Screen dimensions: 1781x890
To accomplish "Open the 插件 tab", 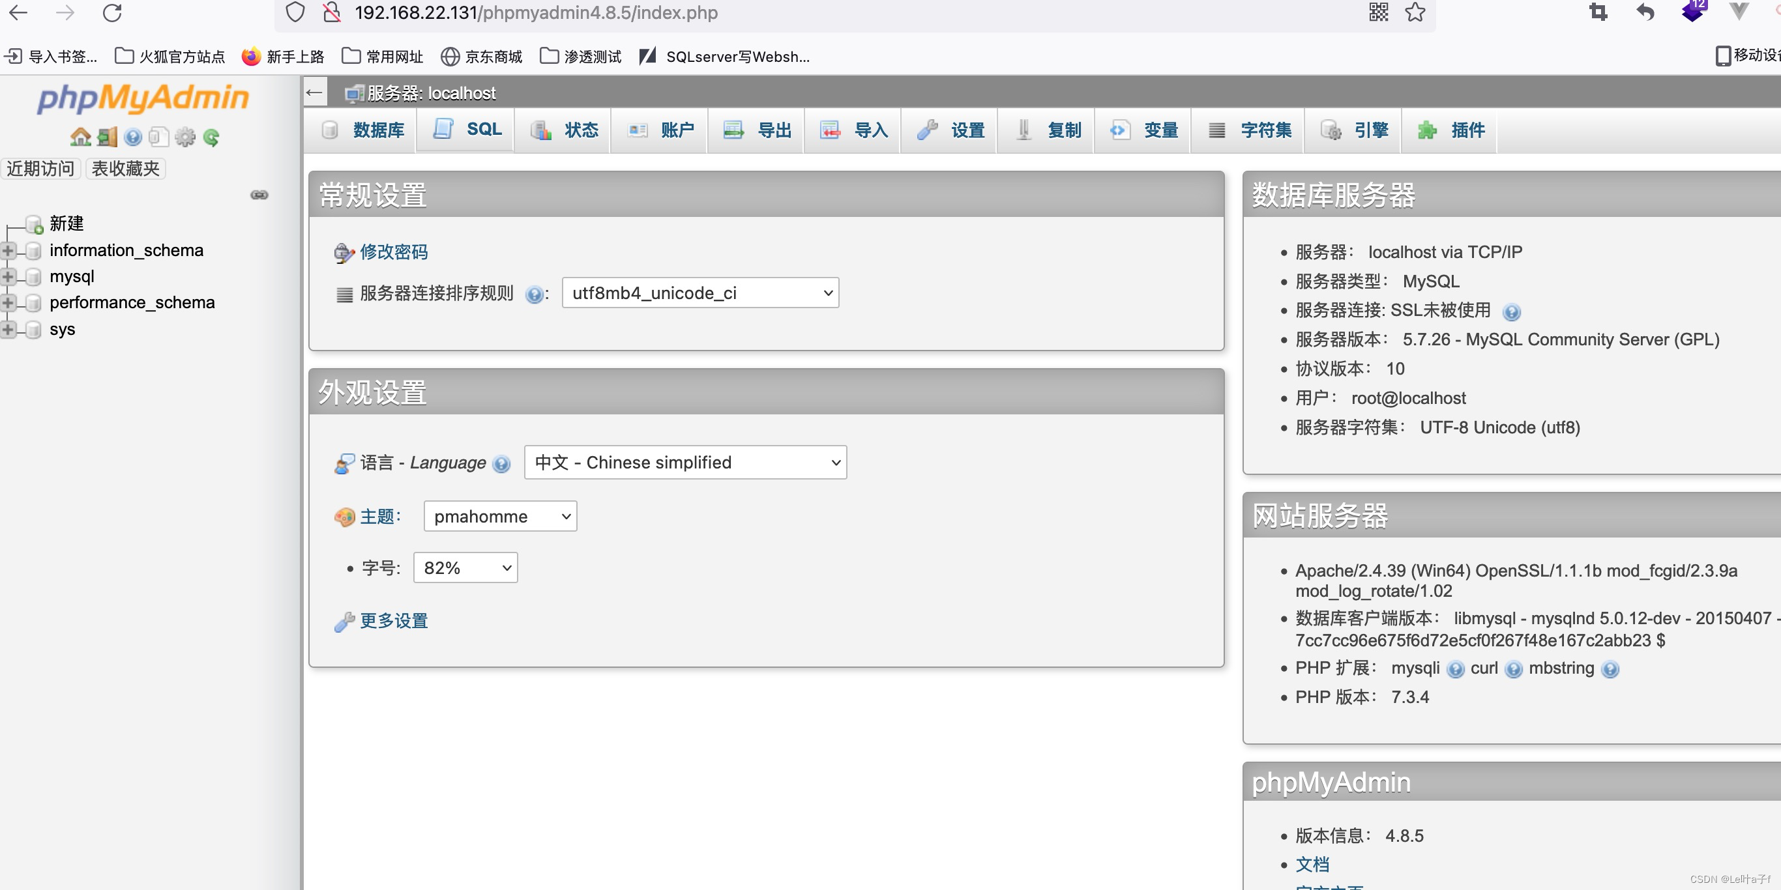I will [x=1450, y=130].
